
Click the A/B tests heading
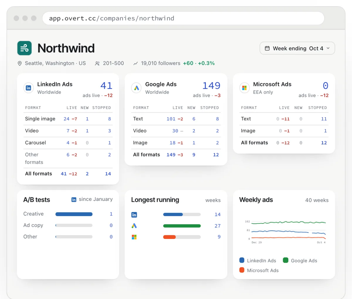click(37, 200)
